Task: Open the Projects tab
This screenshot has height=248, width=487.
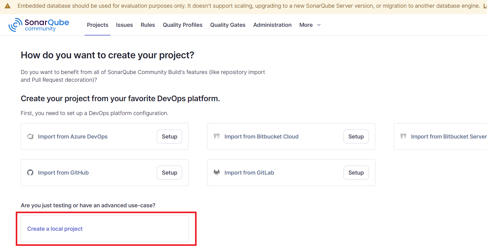Action: (x=98, y=25)
